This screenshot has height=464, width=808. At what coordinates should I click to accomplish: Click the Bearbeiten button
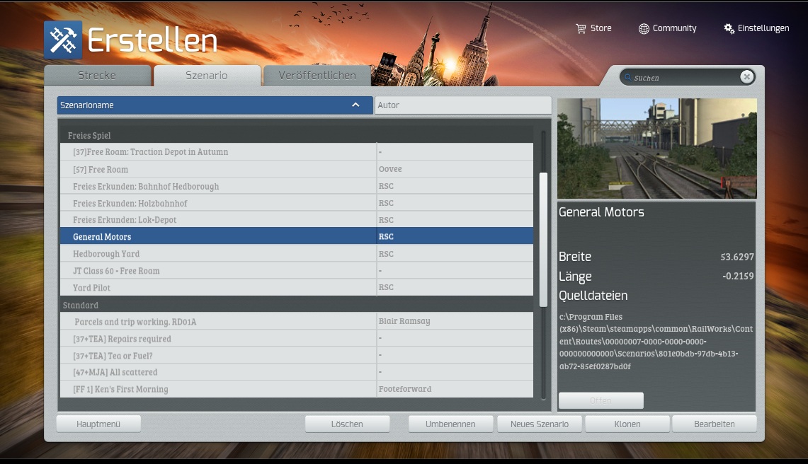click(x=714, y=424)
